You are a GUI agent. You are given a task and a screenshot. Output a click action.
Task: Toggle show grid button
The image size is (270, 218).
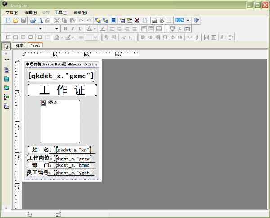click(x=154, y=20)
